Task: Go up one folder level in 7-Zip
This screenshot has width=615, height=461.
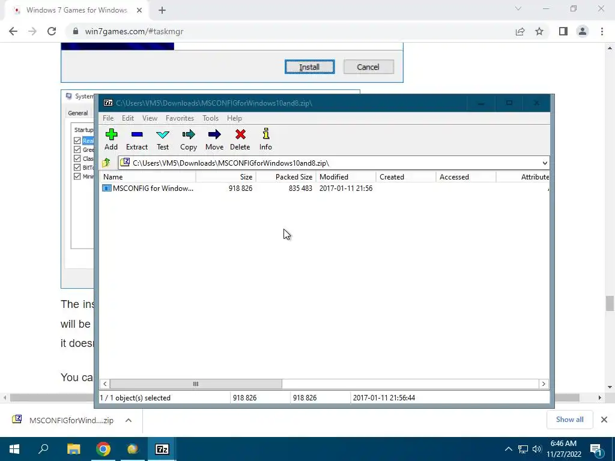Action: (106, 163)
